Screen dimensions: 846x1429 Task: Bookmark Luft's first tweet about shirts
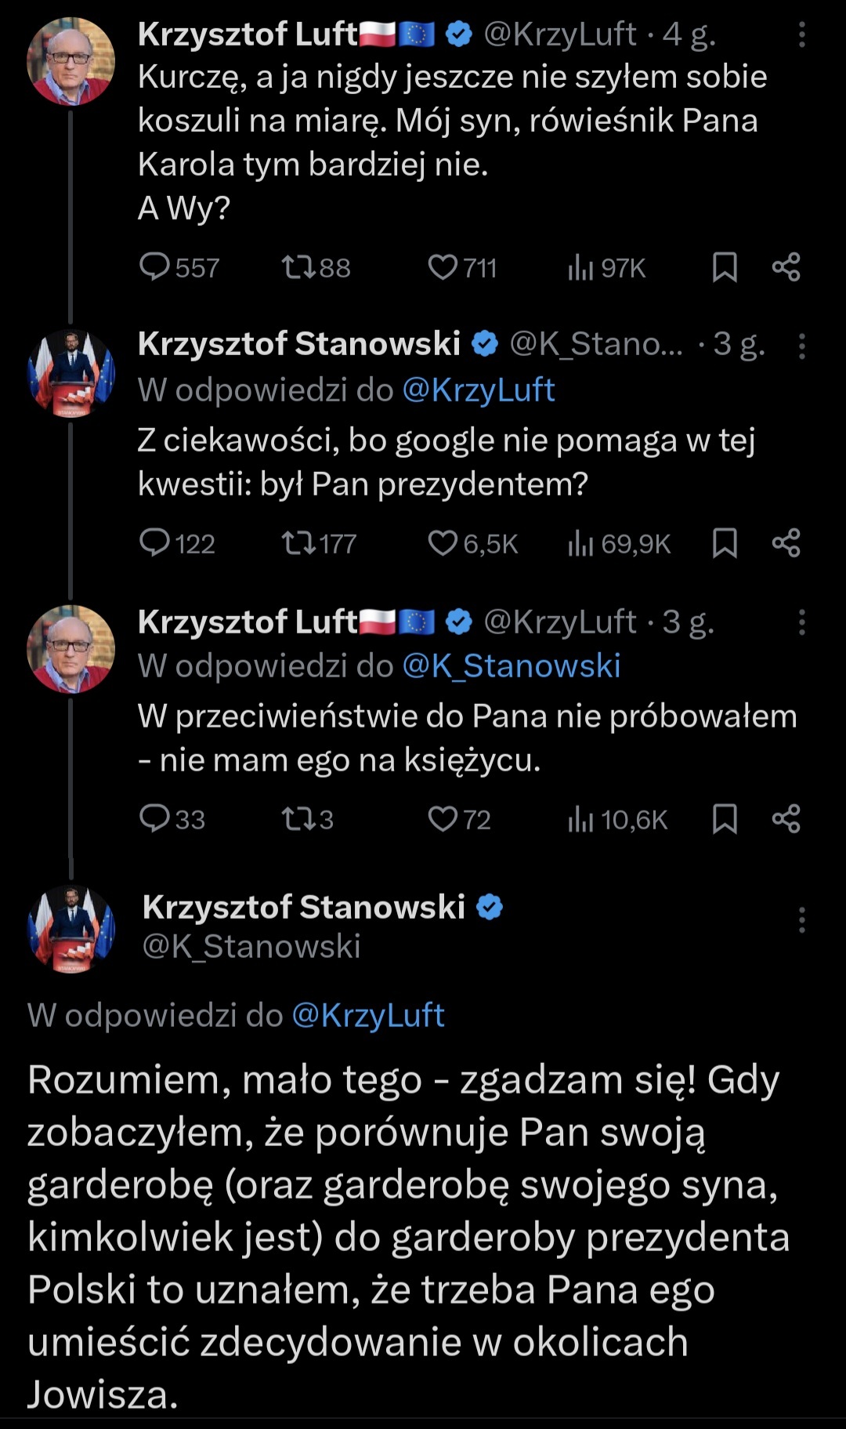click(725, 267)
